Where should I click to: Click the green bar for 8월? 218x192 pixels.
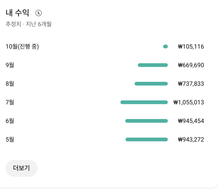coord(151,84)
